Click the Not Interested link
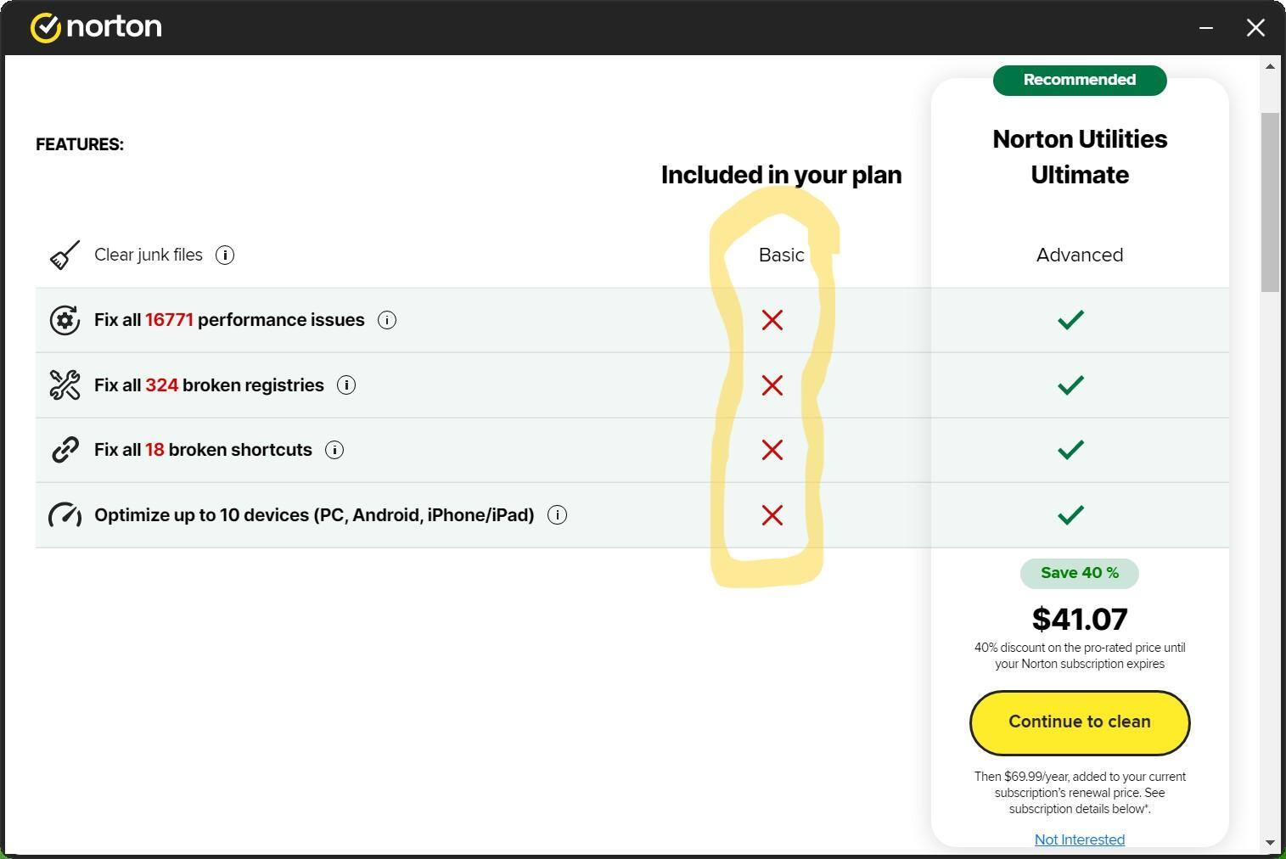The width and height of the screenshot is (1286, 859). point(1079,839)
